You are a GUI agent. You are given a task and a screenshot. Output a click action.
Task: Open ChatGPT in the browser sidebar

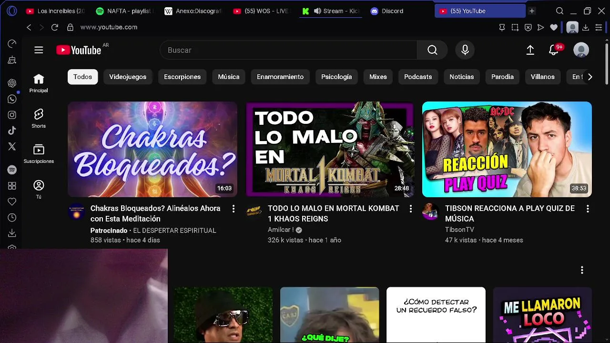pos(12,83)
